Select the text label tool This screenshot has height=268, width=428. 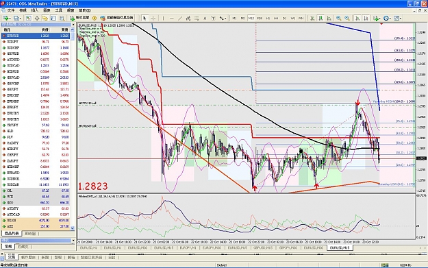tap(213, 18)
